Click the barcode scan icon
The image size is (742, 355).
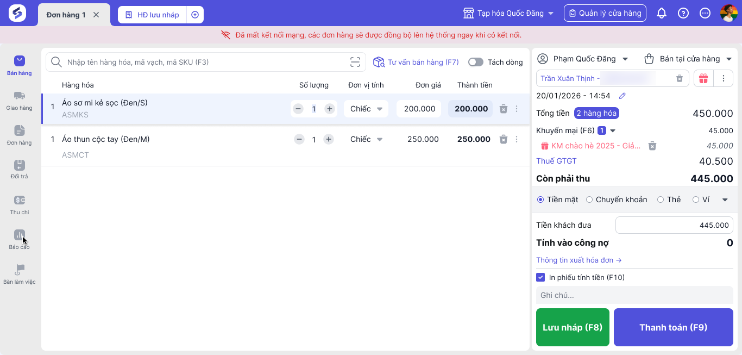click(x=355, y=62)
